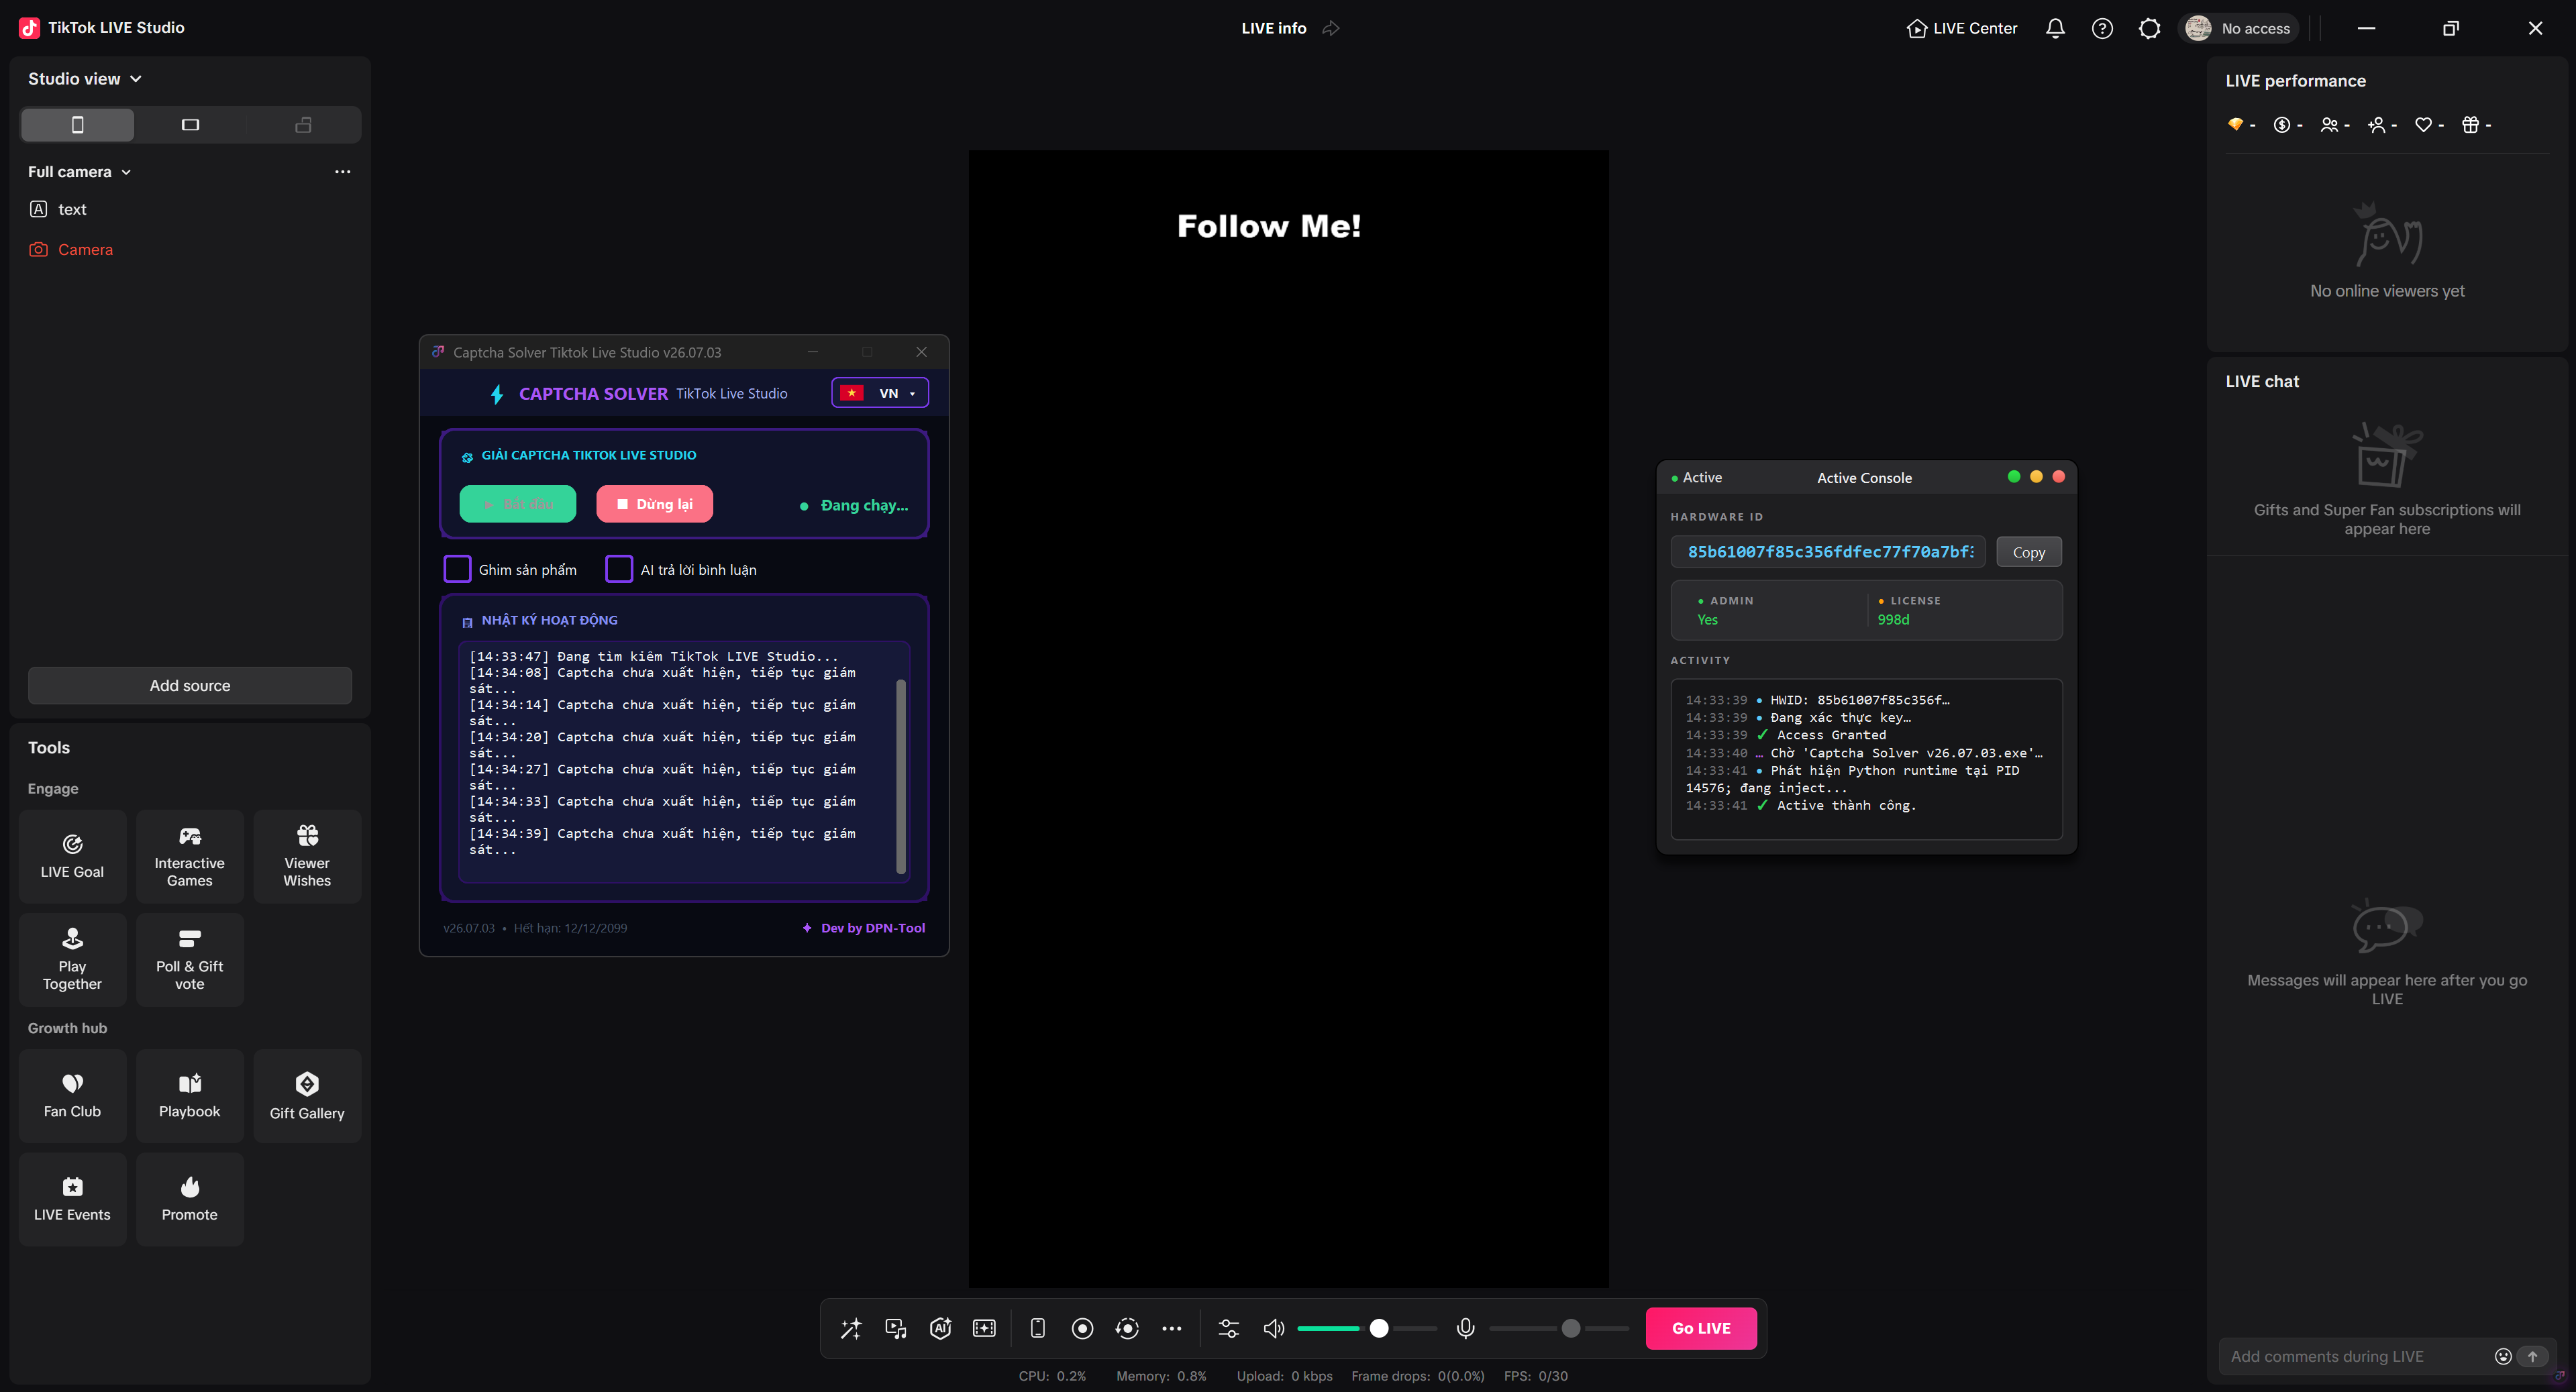Image resolution: width=2576 pixels, height=1392 pixels.
Task: Mute the microphone icon
Action: click(1465, 1328)
